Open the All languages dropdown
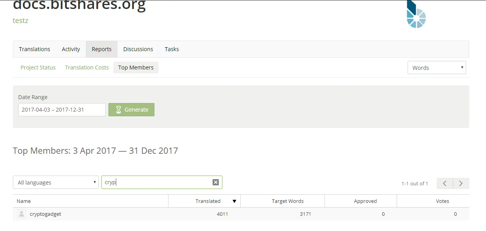This screenshot has height=231, width=486. point(56,182)
